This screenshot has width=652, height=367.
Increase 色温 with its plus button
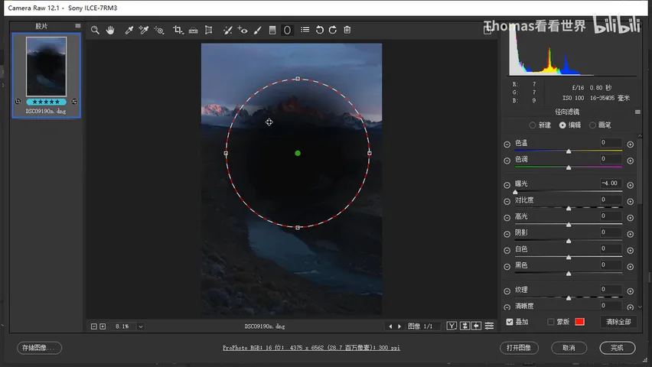631,145
